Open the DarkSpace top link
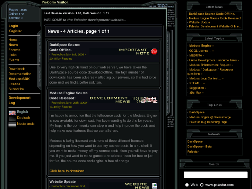Image resolution: width=252 pixels, height=189 pixels. point(197,112)
